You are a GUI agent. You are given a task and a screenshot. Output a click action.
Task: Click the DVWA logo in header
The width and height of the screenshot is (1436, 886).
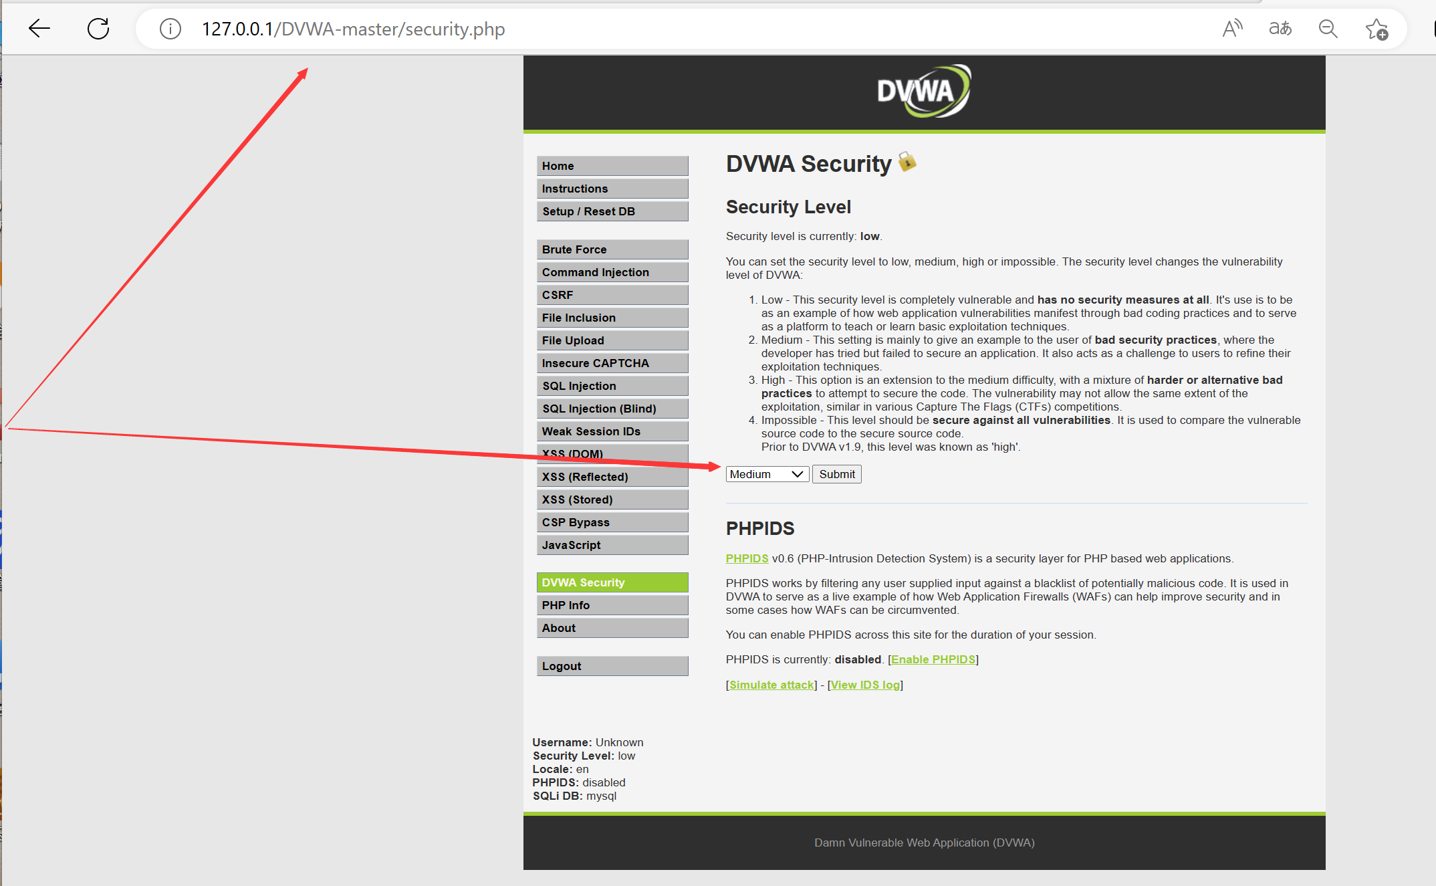pyautogui.click(x=924, y=92)
